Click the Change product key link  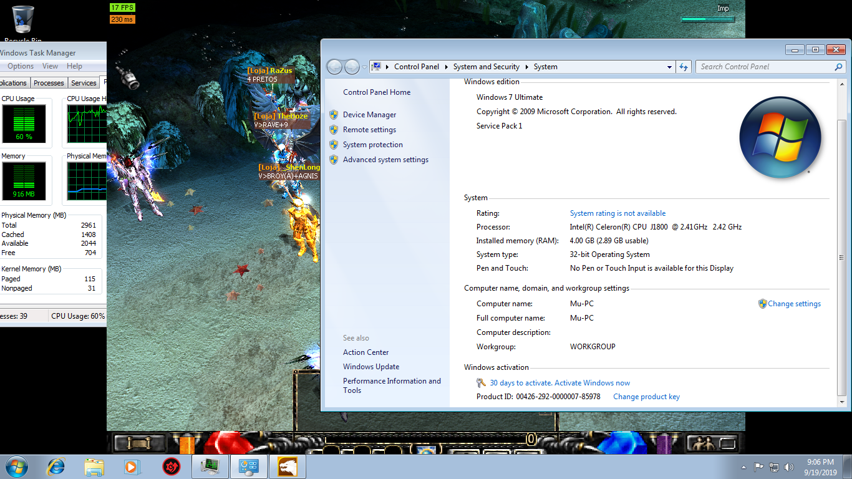646,397
